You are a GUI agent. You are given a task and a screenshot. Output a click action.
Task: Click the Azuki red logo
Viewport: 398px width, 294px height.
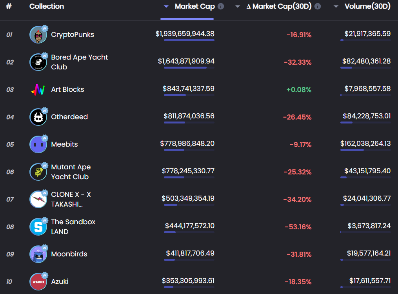(x=38, y=281)
